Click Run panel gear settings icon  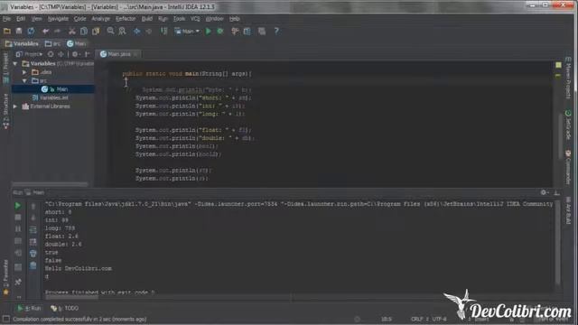coord(544,192)
